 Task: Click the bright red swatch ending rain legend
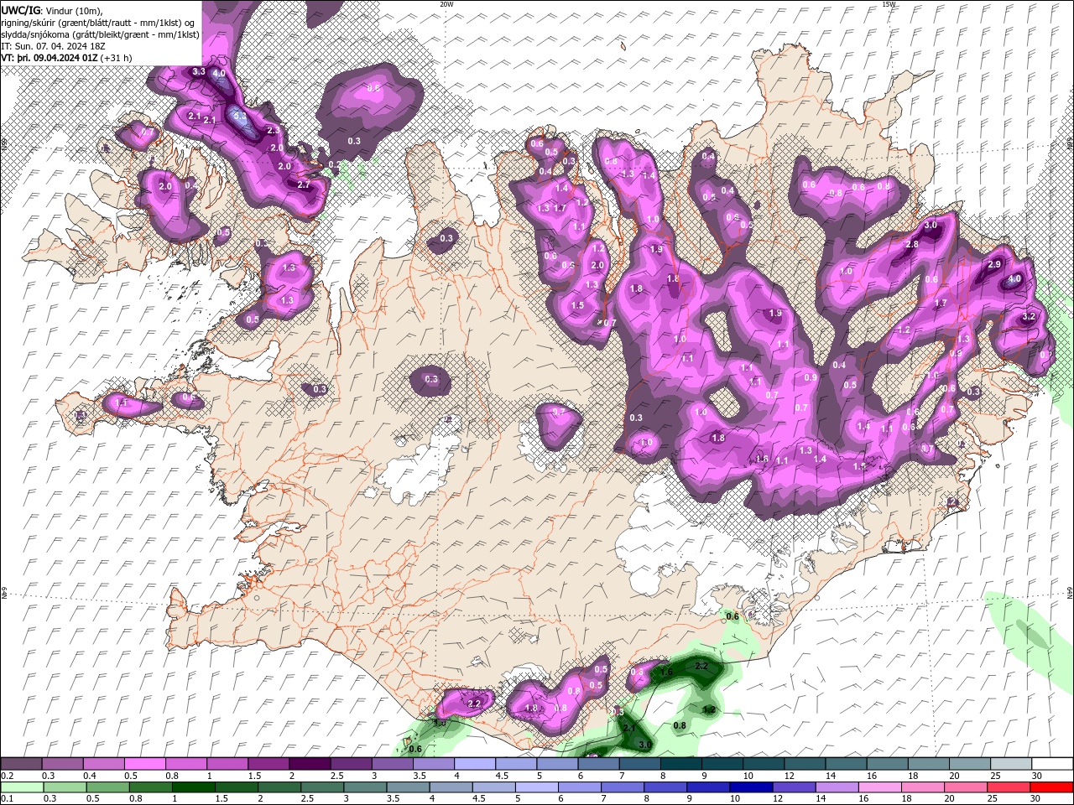coord(1052,787)
